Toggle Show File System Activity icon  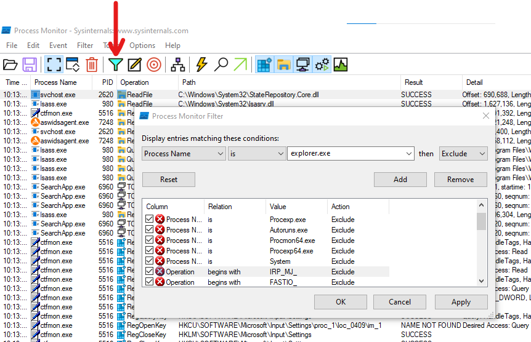click(x=283, y=65)
